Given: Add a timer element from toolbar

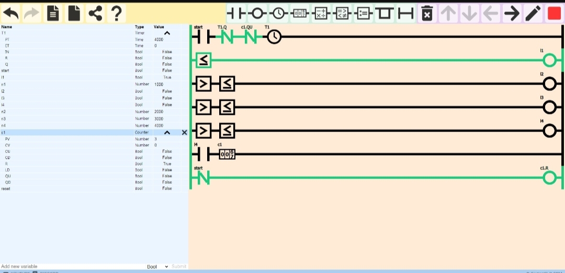Looking at the screenshot, I should pyautogui.click(x=278, y=14).
